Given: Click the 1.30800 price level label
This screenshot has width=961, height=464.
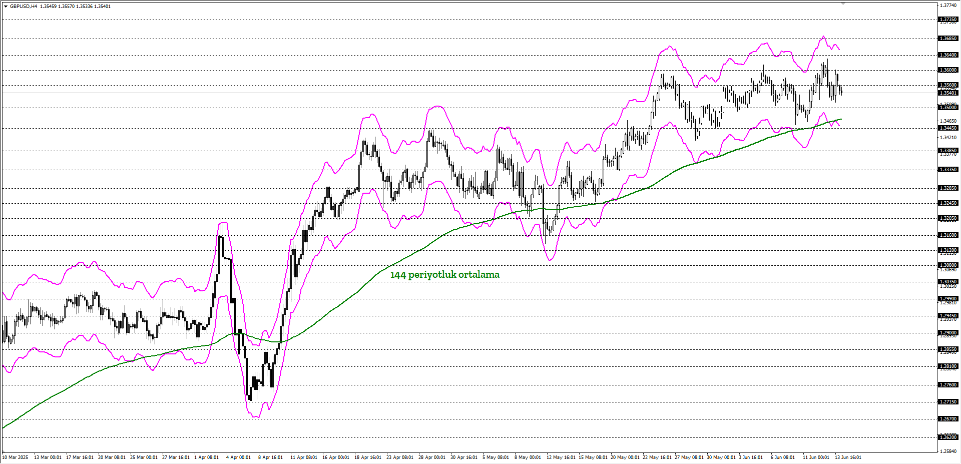Looking at the screenshot, I should tap(947, 265).
